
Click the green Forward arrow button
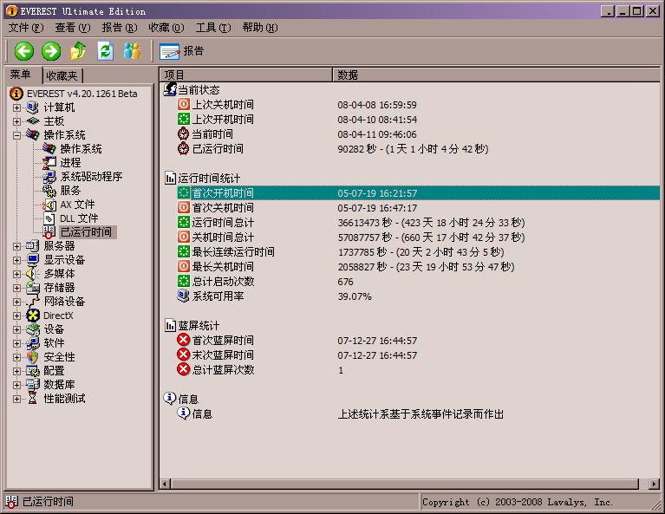[x=51, y=51]
